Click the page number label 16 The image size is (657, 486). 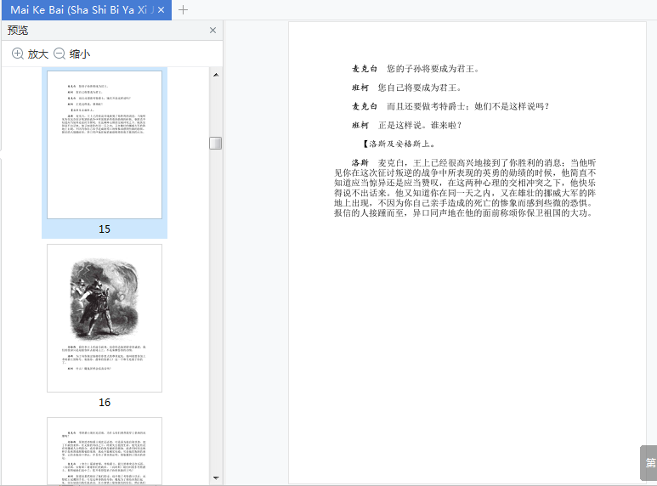[x=105, y=403]
